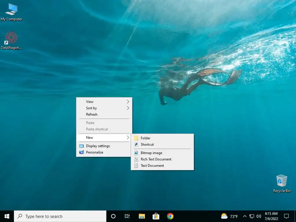Image resolution: width=296 pixels, height=222 pixels.
Task: Select the DataWagon desktop shortcut
Action: 11,40
